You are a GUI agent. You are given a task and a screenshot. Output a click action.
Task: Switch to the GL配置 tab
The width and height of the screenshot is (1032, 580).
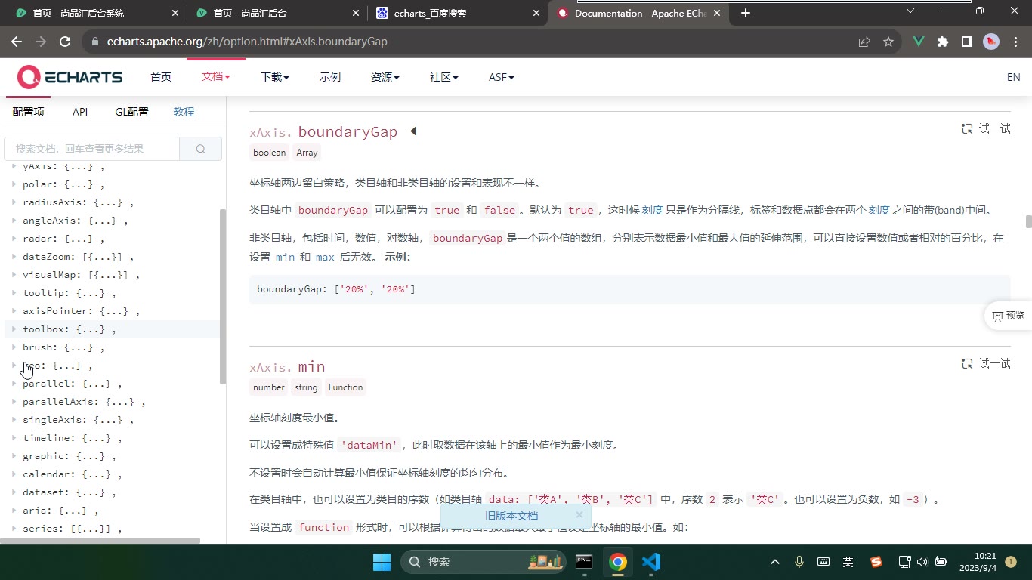(x=131, y=112)
